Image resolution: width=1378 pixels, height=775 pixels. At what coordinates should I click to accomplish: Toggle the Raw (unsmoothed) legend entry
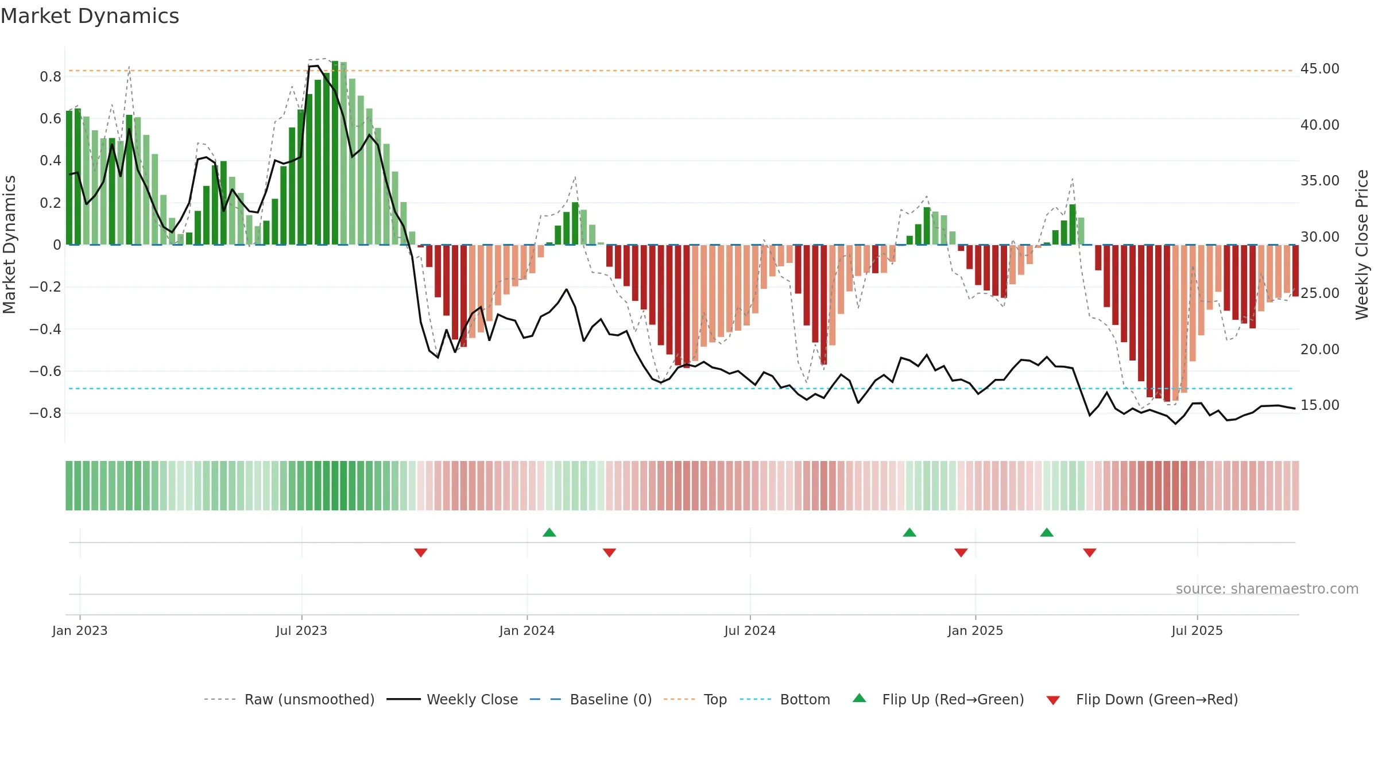coord(289,699)
